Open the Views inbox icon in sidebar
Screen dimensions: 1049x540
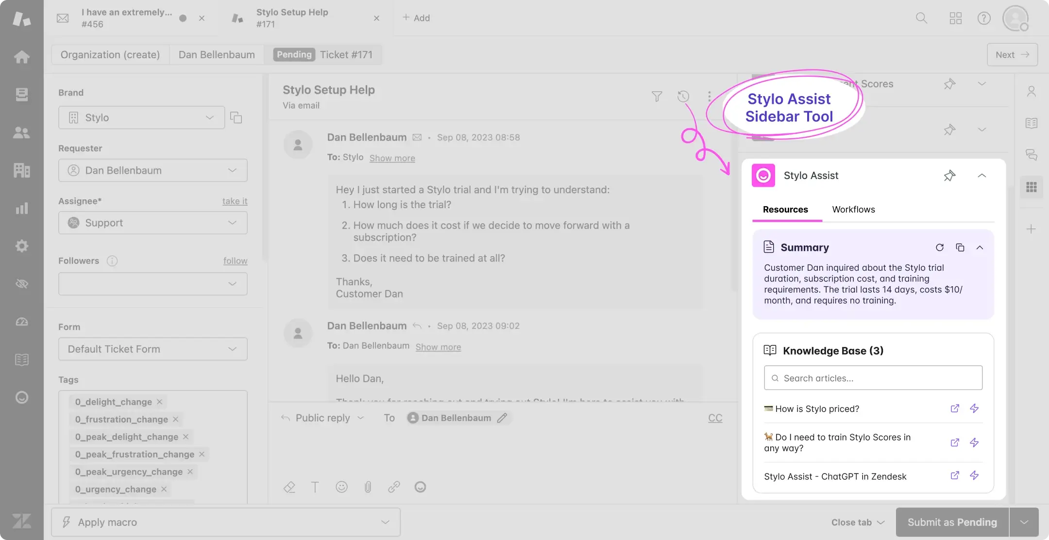[21, 94]
